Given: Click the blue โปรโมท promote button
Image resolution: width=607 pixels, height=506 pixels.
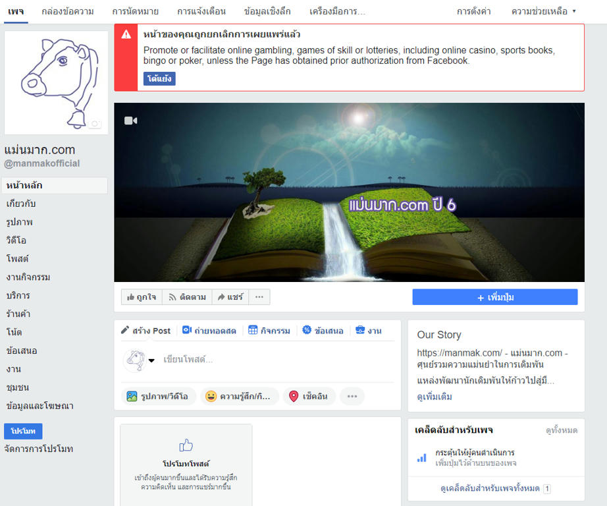Looking at the screenshot, I should [23, 432].
